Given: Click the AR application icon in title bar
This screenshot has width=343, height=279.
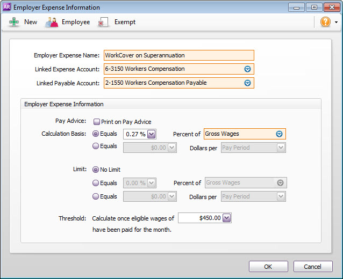Looking at the screenshot, I should pos(7,7).
